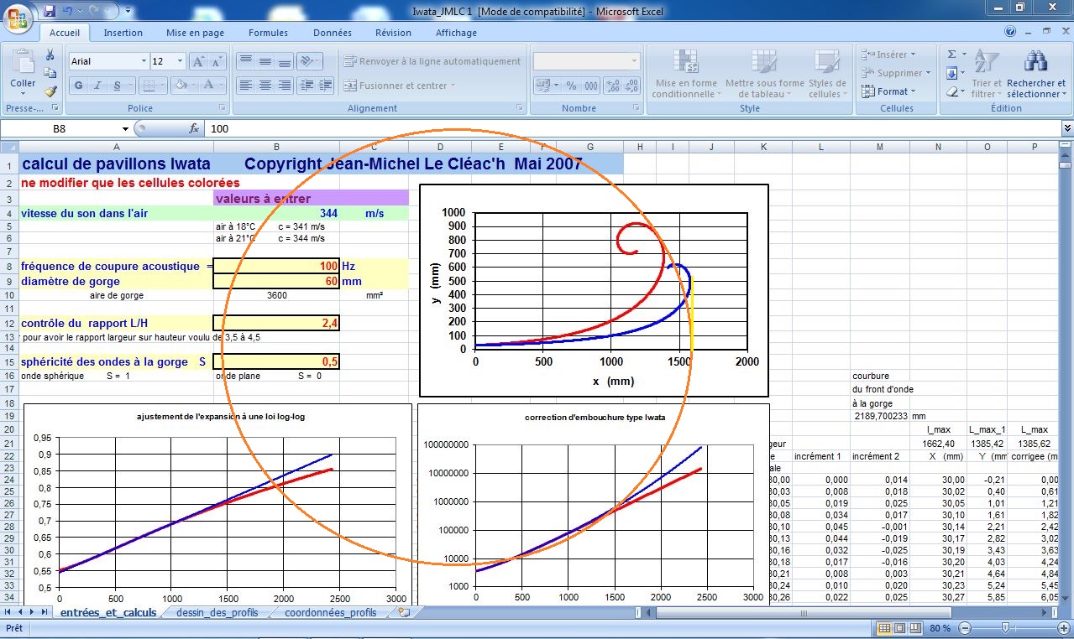Toggle underline formatting with the S icon
Screen dimensions: 1074x639
(x=118, y=86)
